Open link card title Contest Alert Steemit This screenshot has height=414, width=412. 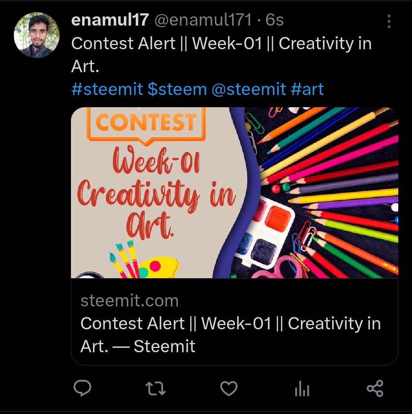coord(231,335)
